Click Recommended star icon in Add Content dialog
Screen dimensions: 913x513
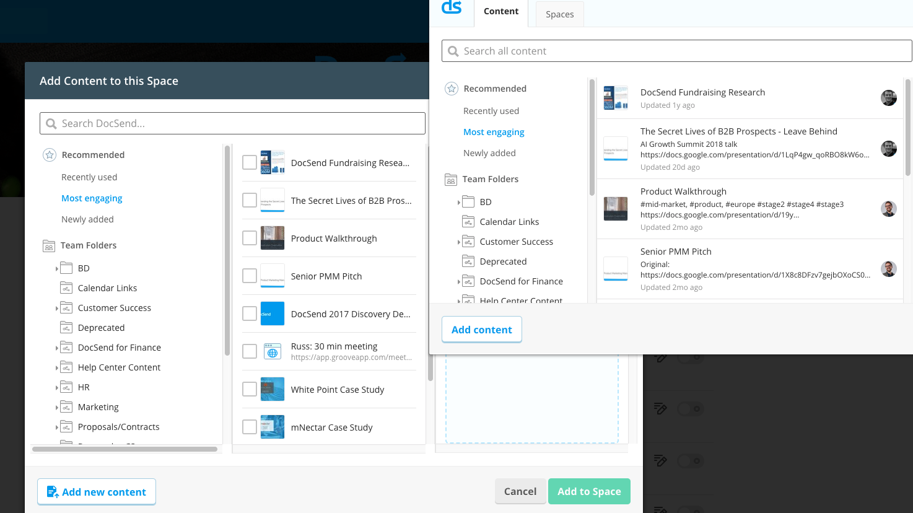50,155
